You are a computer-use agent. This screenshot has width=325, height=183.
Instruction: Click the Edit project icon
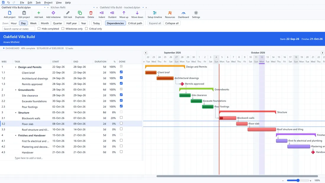tap(24, 13)
